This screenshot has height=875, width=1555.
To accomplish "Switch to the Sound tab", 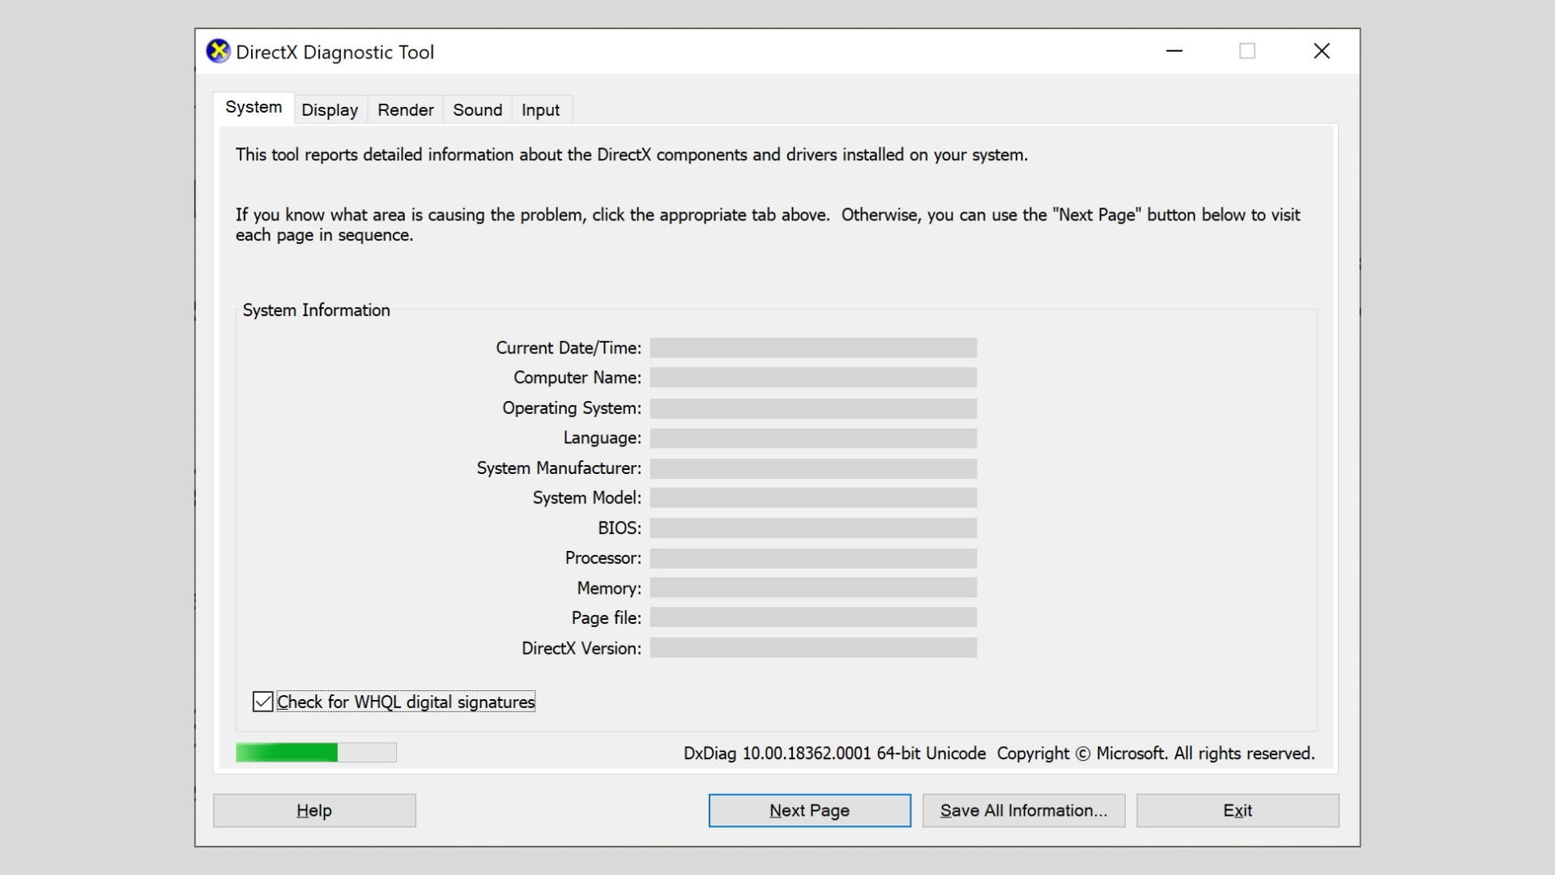I will (477, 110).
